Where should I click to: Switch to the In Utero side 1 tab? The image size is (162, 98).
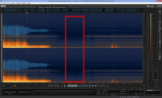coord(22,7)
